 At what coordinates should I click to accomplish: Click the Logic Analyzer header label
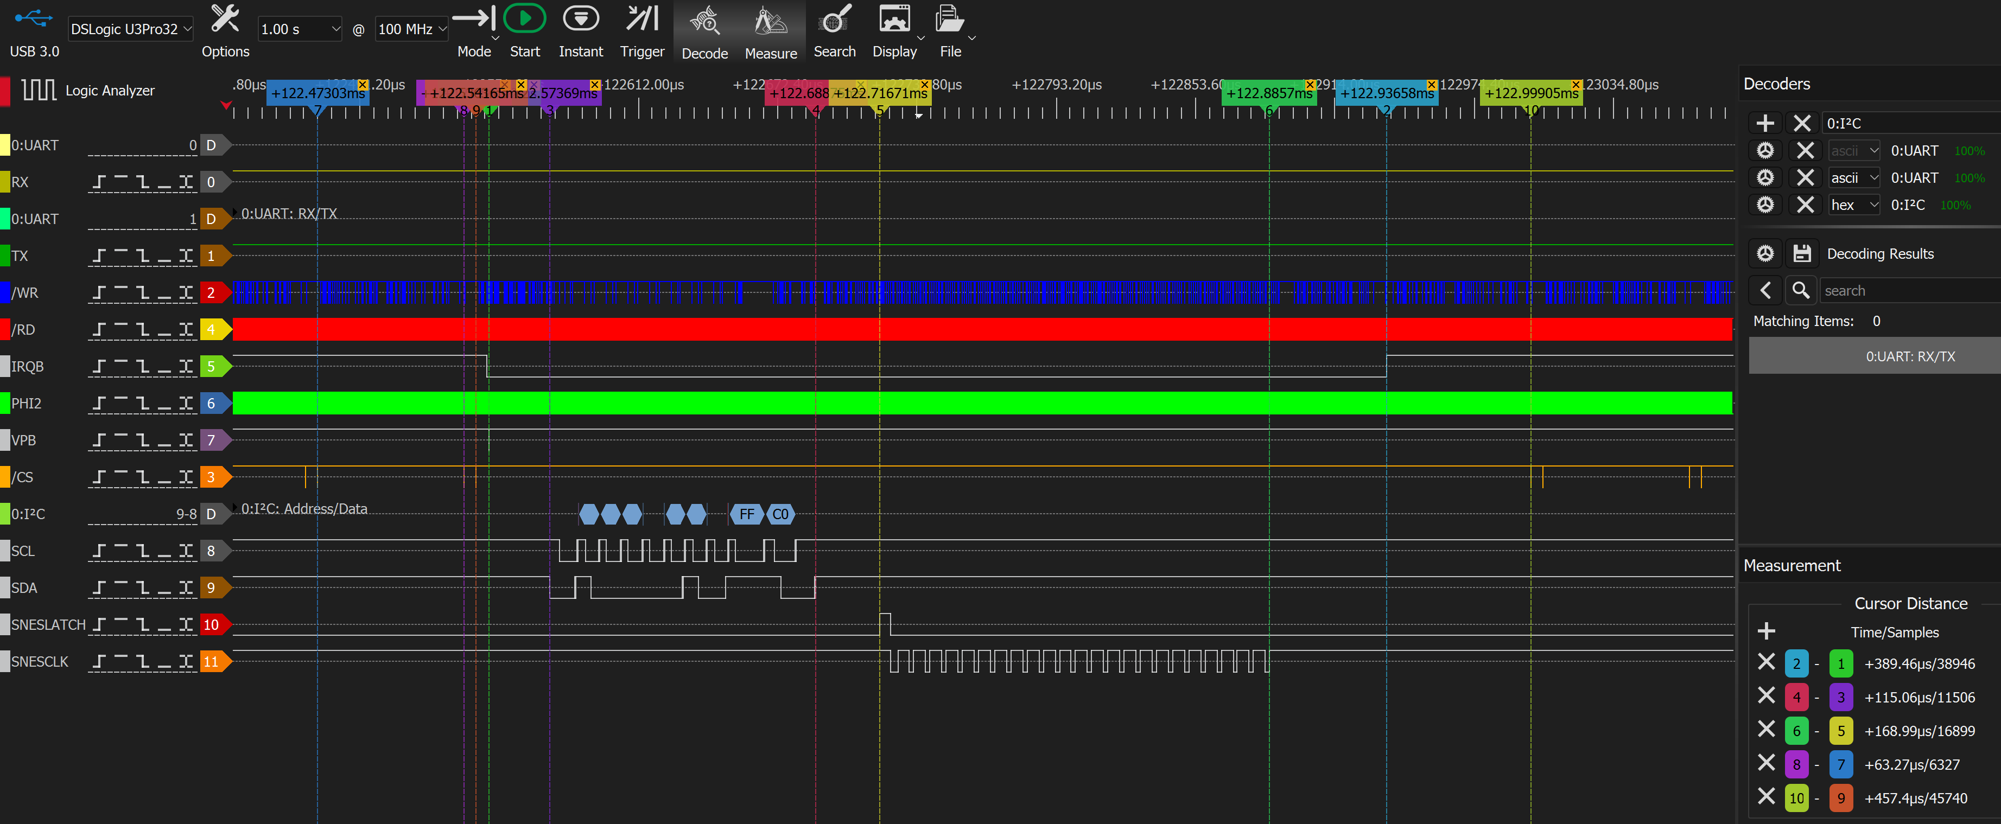110,90
